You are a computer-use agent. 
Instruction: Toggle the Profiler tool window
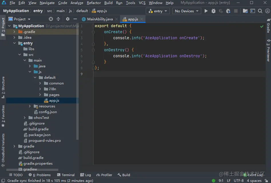[104, 175]
